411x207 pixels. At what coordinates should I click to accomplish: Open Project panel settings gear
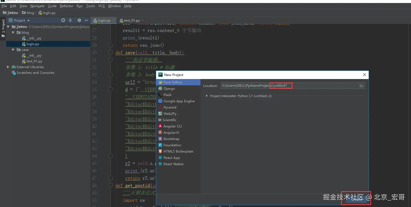click(x=79, y=20)
